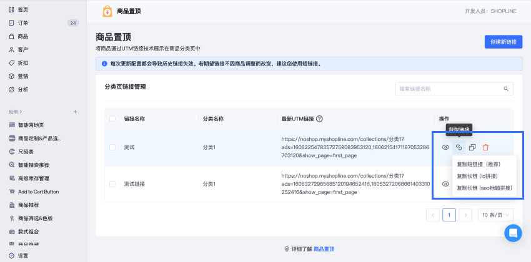Preview the 测试 link with eye icon

coord(445,147)
